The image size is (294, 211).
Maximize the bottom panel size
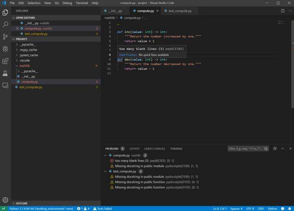coord(283,149)
